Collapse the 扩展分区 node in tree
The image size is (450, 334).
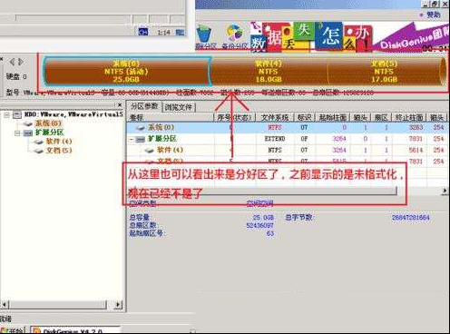(17, 133)
